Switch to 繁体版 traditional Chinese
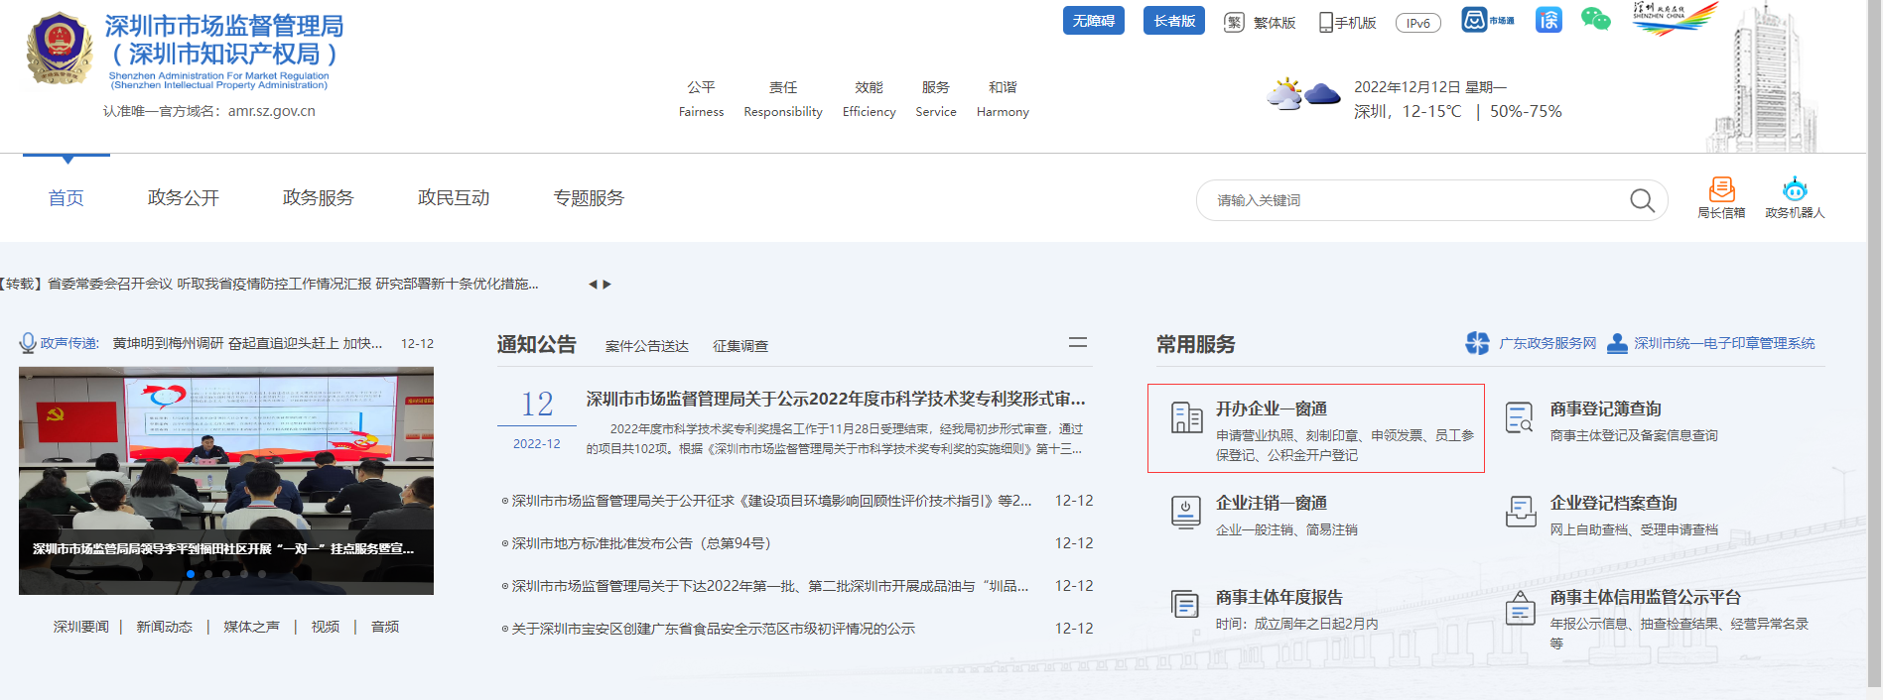This screenshot has height=700, width=1883. 1261,23
